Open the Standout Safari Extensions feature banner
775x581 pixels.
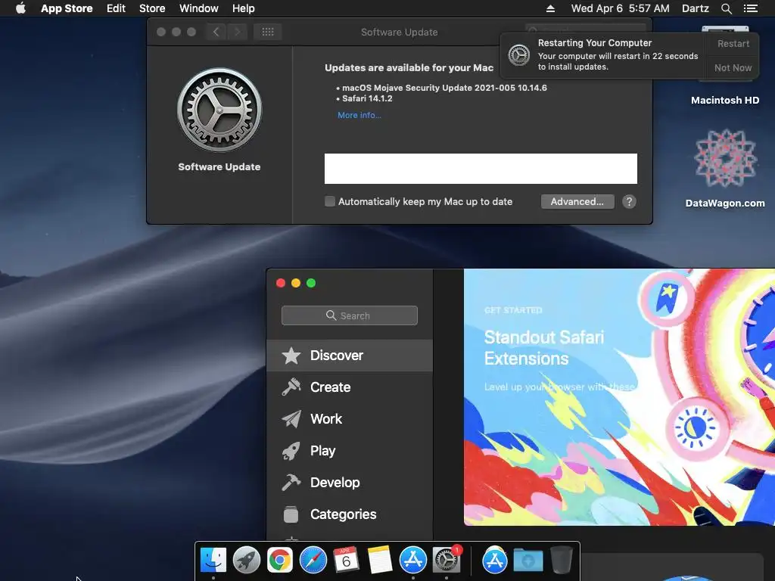coord(619,397)
